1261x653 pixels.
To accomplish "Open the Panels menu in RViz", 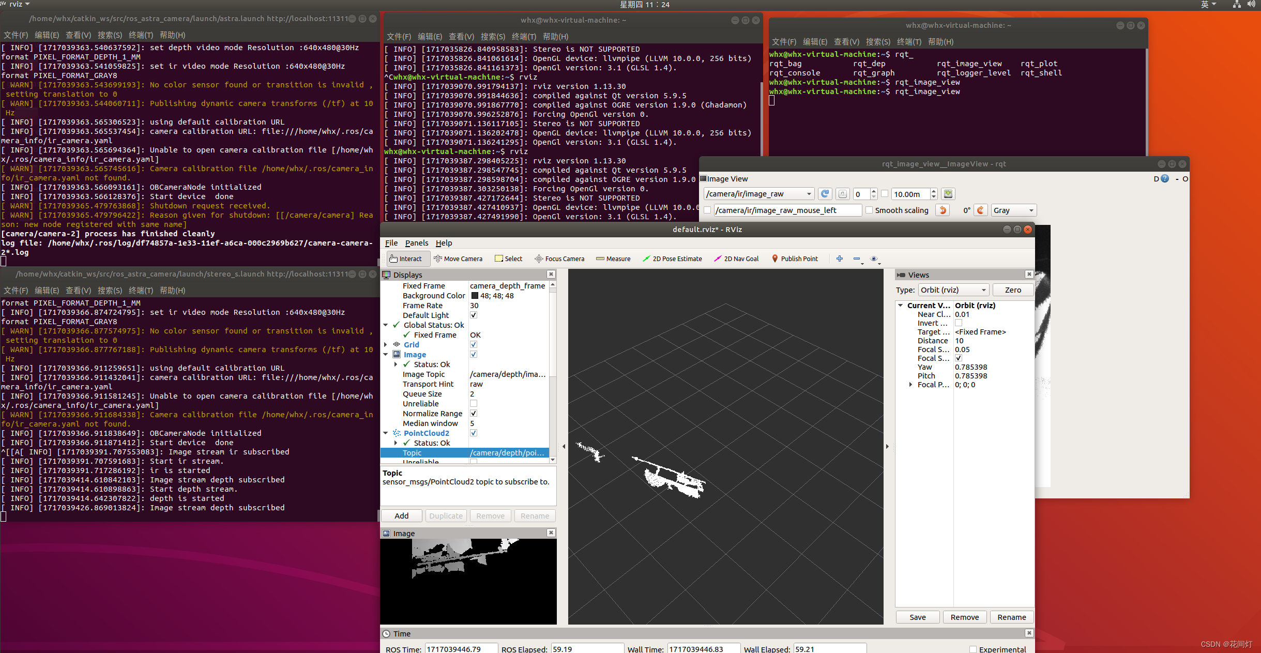I will point(416,243).
